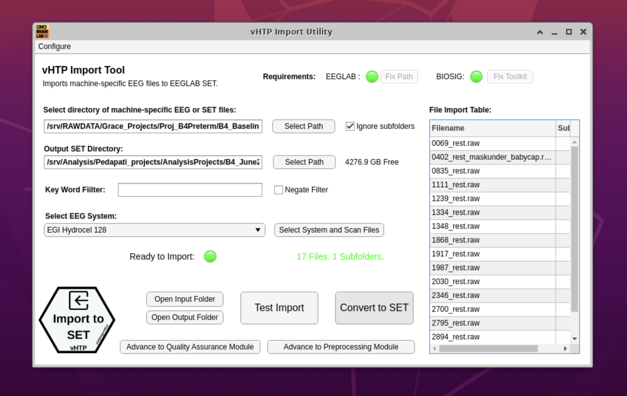Enable the Negate Filter checkbox

pyautogui.click(x=278, y=190)
